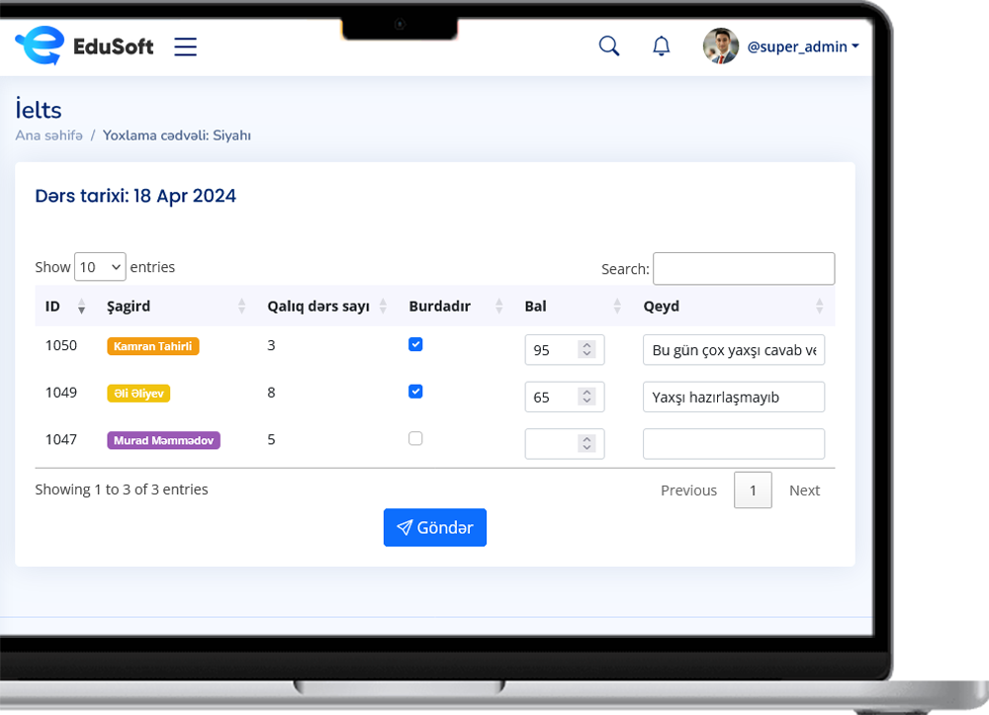Image resolution: width=989 pixels, height=715 pixels.
Task: Select pagination page 1 button
Action: tap(753, 490)
